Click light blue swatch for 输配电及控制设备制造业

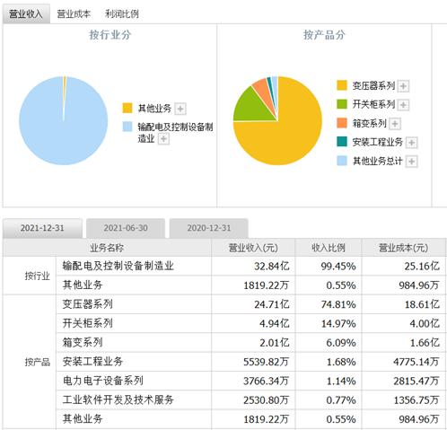click(x=127, y=127)
